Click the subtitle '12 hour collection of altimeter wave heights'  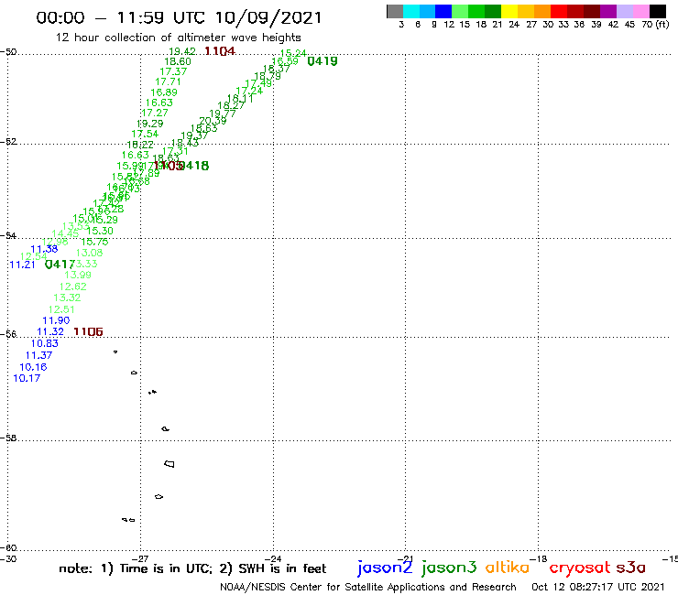pos(178,38)
